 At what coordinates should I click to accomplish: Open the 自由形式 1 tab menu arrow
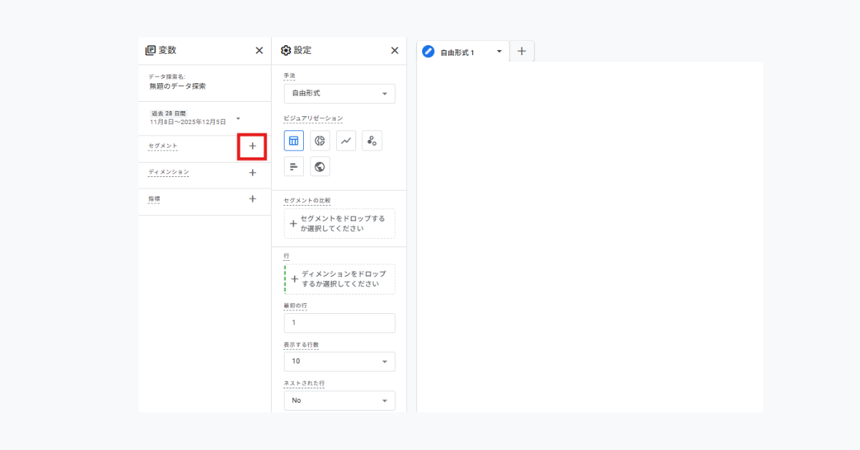pyautogui.click(x=500, y=52)
